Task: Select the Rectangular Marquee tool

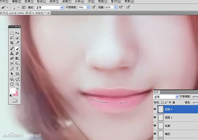Action: 12,33
